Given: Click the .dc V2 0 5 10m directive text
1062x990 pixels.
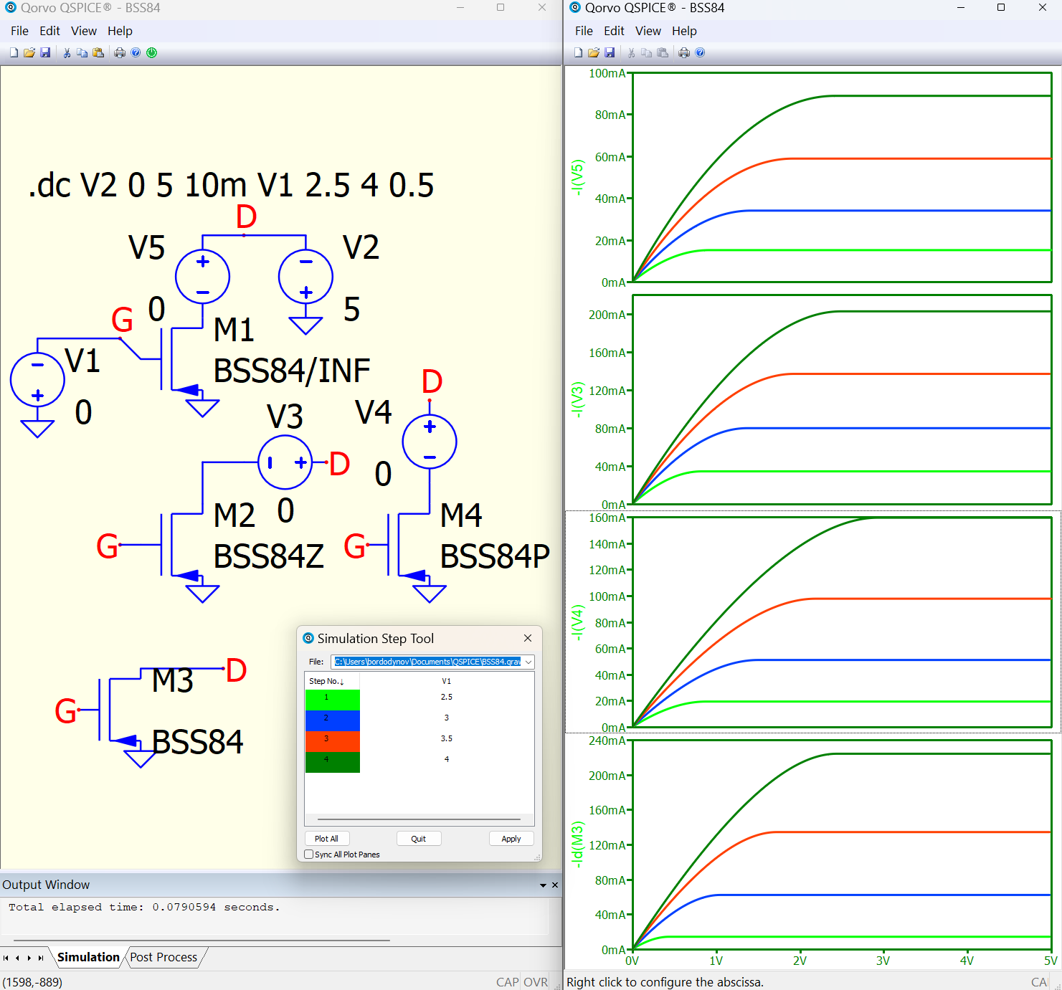Looking at the screenshot, I should point(231,185).
